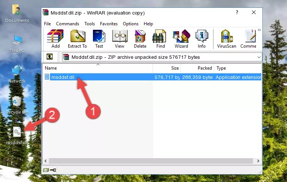
Task: Select the This PC desktop icon
Action: [x=17, y=44]
